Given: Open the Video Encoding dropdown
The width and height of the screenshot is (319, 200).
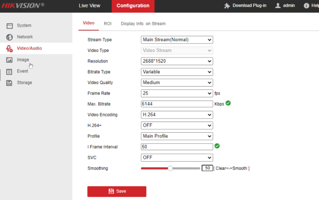Looking at the screenshot, I should pos(177,115).
